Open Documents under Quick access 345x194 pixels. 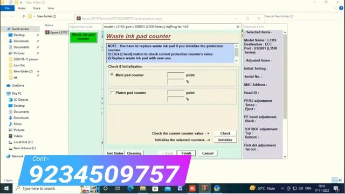click(x=22, y=47)
